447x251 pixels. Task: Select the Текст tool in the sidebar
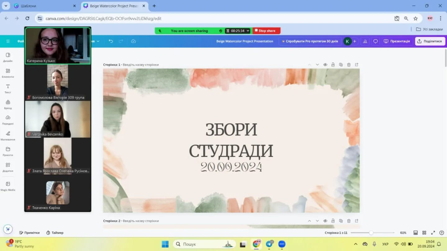[8, 89]
